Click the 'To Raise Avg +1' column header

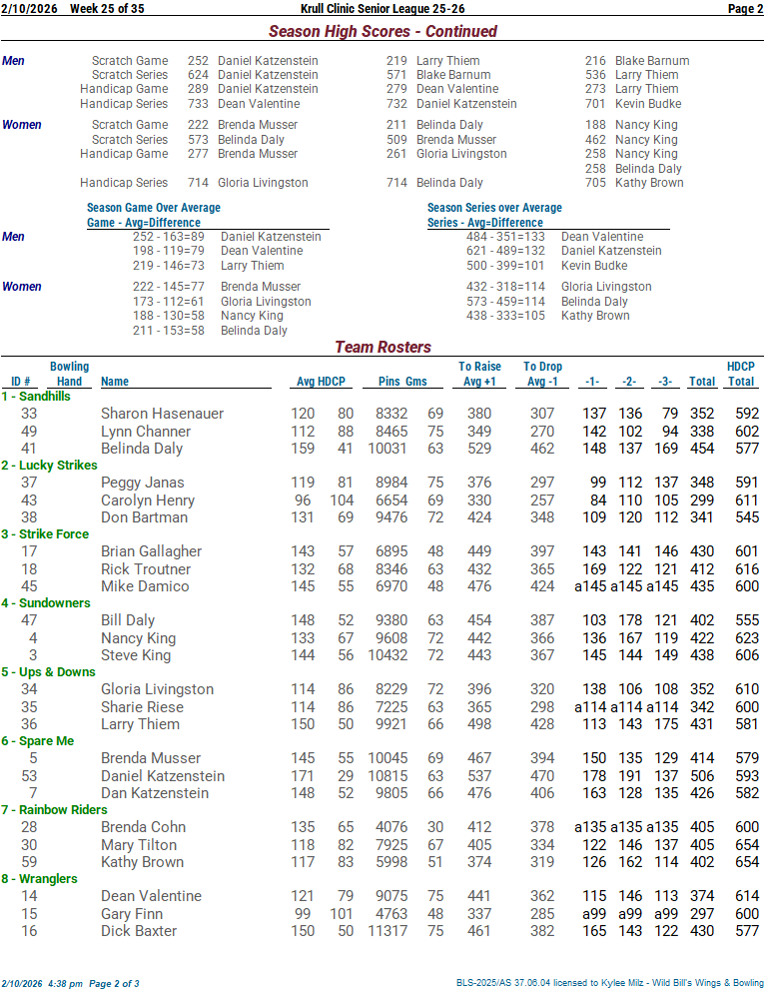coord(479,374)
